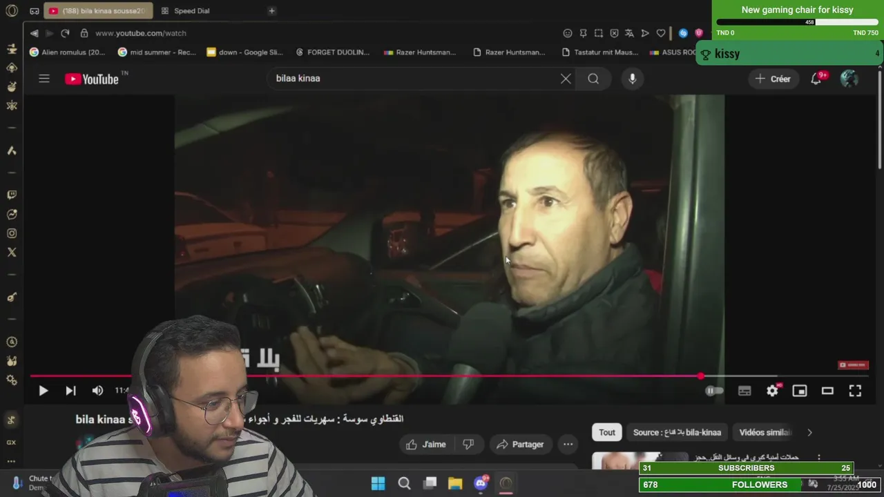Play the video
Screen dimensions: 884x497
[43, 391]
